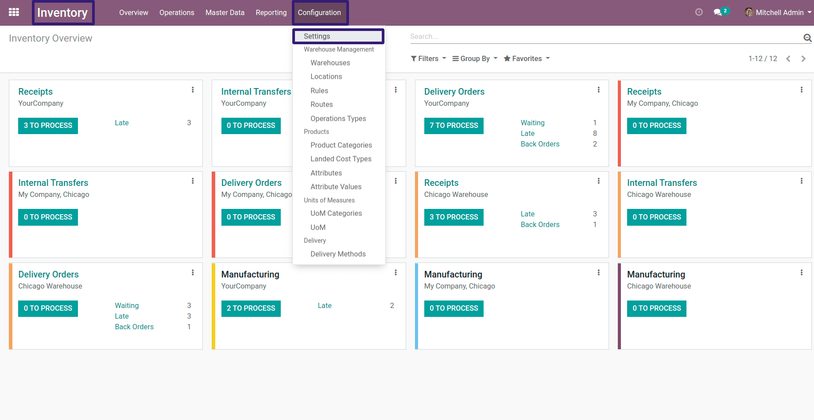The height and width of the screenshot is (420, 814).
Task: Expand the Favorites dropdown
Action: point(527,58)
